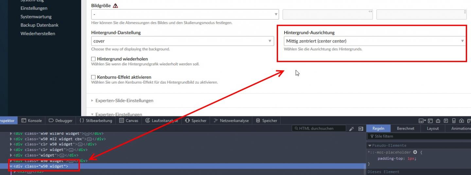Click selector highlight icon next to ::-moz-placeholder
471x175 pixels.
[415, 152]
